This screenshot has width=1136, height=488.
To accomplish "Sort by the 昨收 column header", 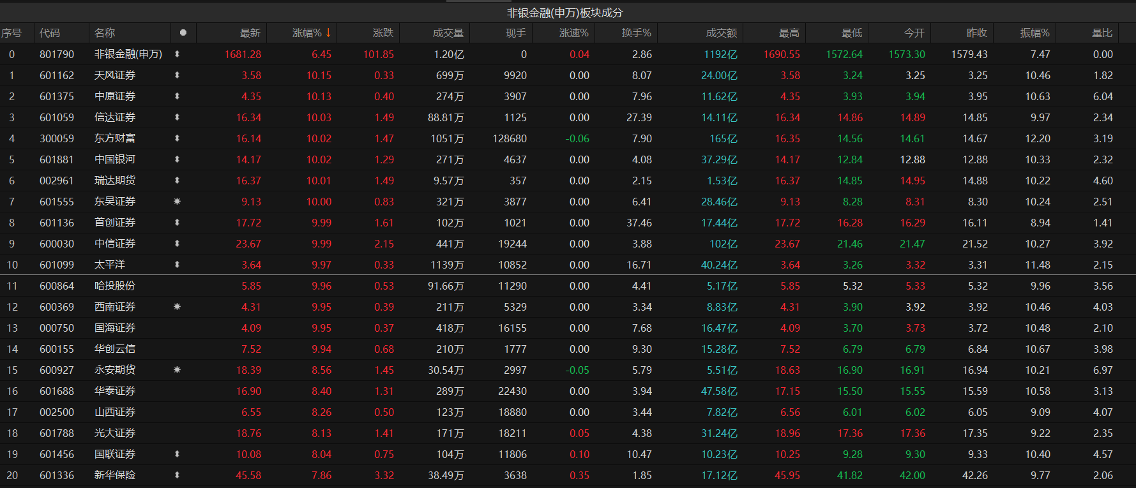I will point(977,33).
